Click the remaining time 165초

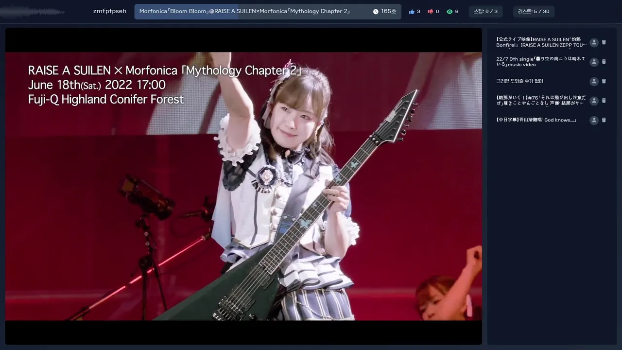[388, 12]
